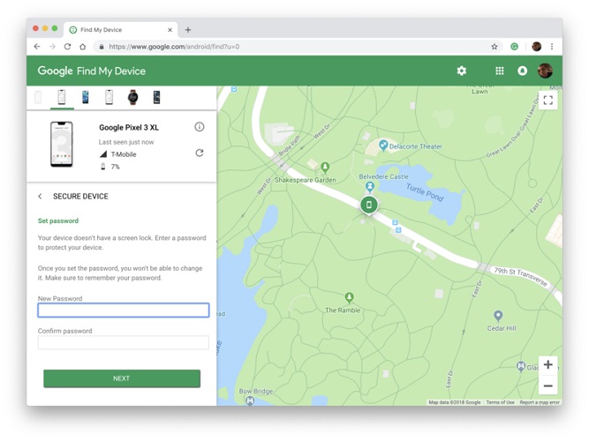
Task: Select the first faded device thumbnail
Action: [x=38, y=97]
